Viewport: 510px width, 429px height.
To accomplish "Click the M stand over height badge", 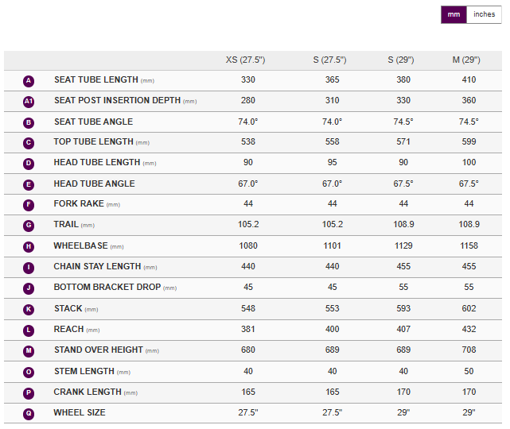I will [29, 350].
